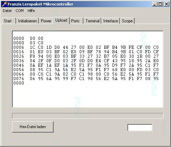Image resolution: width=171 pixels, height=147 pixels.
Task: Open the Hilfe menu
Action: point(31,11)
